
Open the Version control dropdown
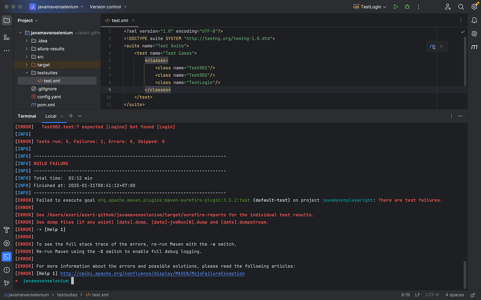coord(108,7)
